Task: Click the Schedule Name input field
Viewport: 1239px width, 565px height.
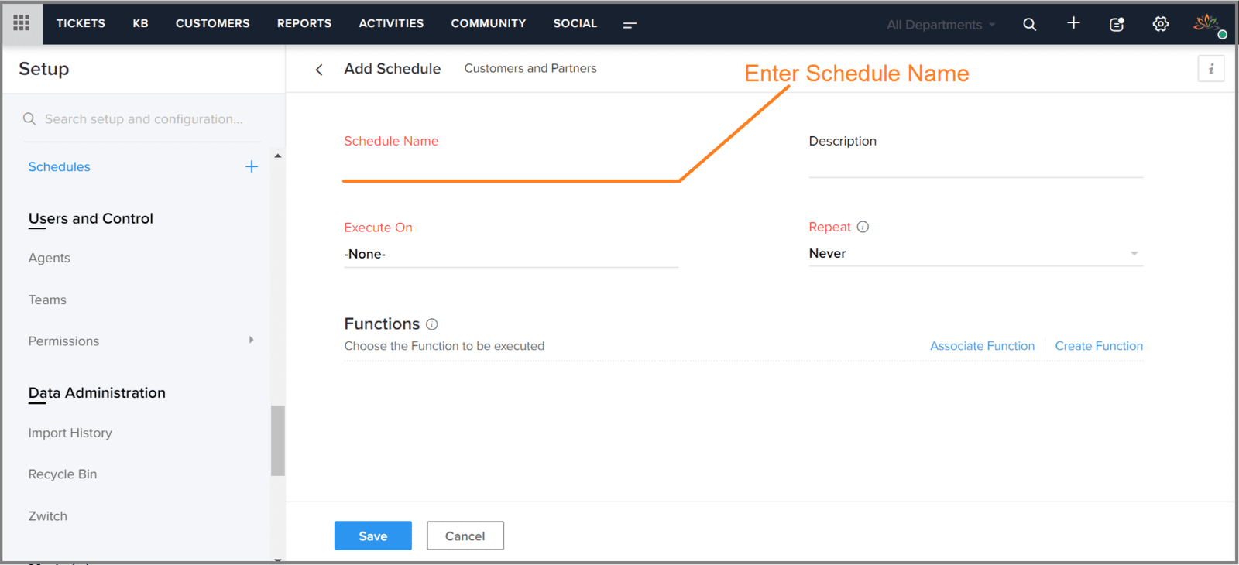Action: (511, 166)
